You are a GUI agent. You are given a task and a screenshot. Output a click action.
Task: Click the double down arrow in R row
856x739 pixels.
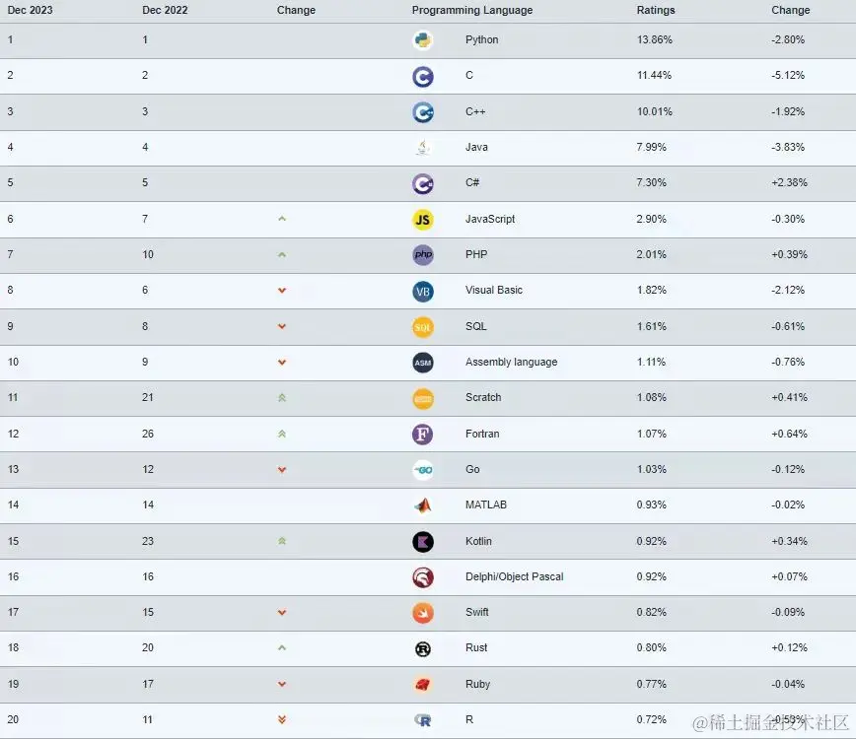tap(282, 720)
